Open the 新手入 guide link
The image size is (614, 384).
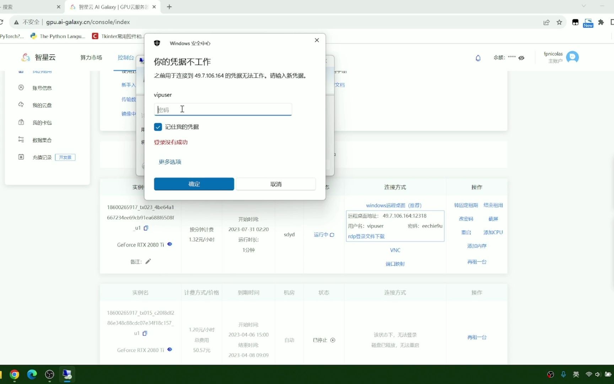(x=129, y=85)
